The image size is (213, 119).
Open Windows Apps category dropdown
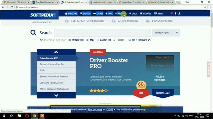166,33
